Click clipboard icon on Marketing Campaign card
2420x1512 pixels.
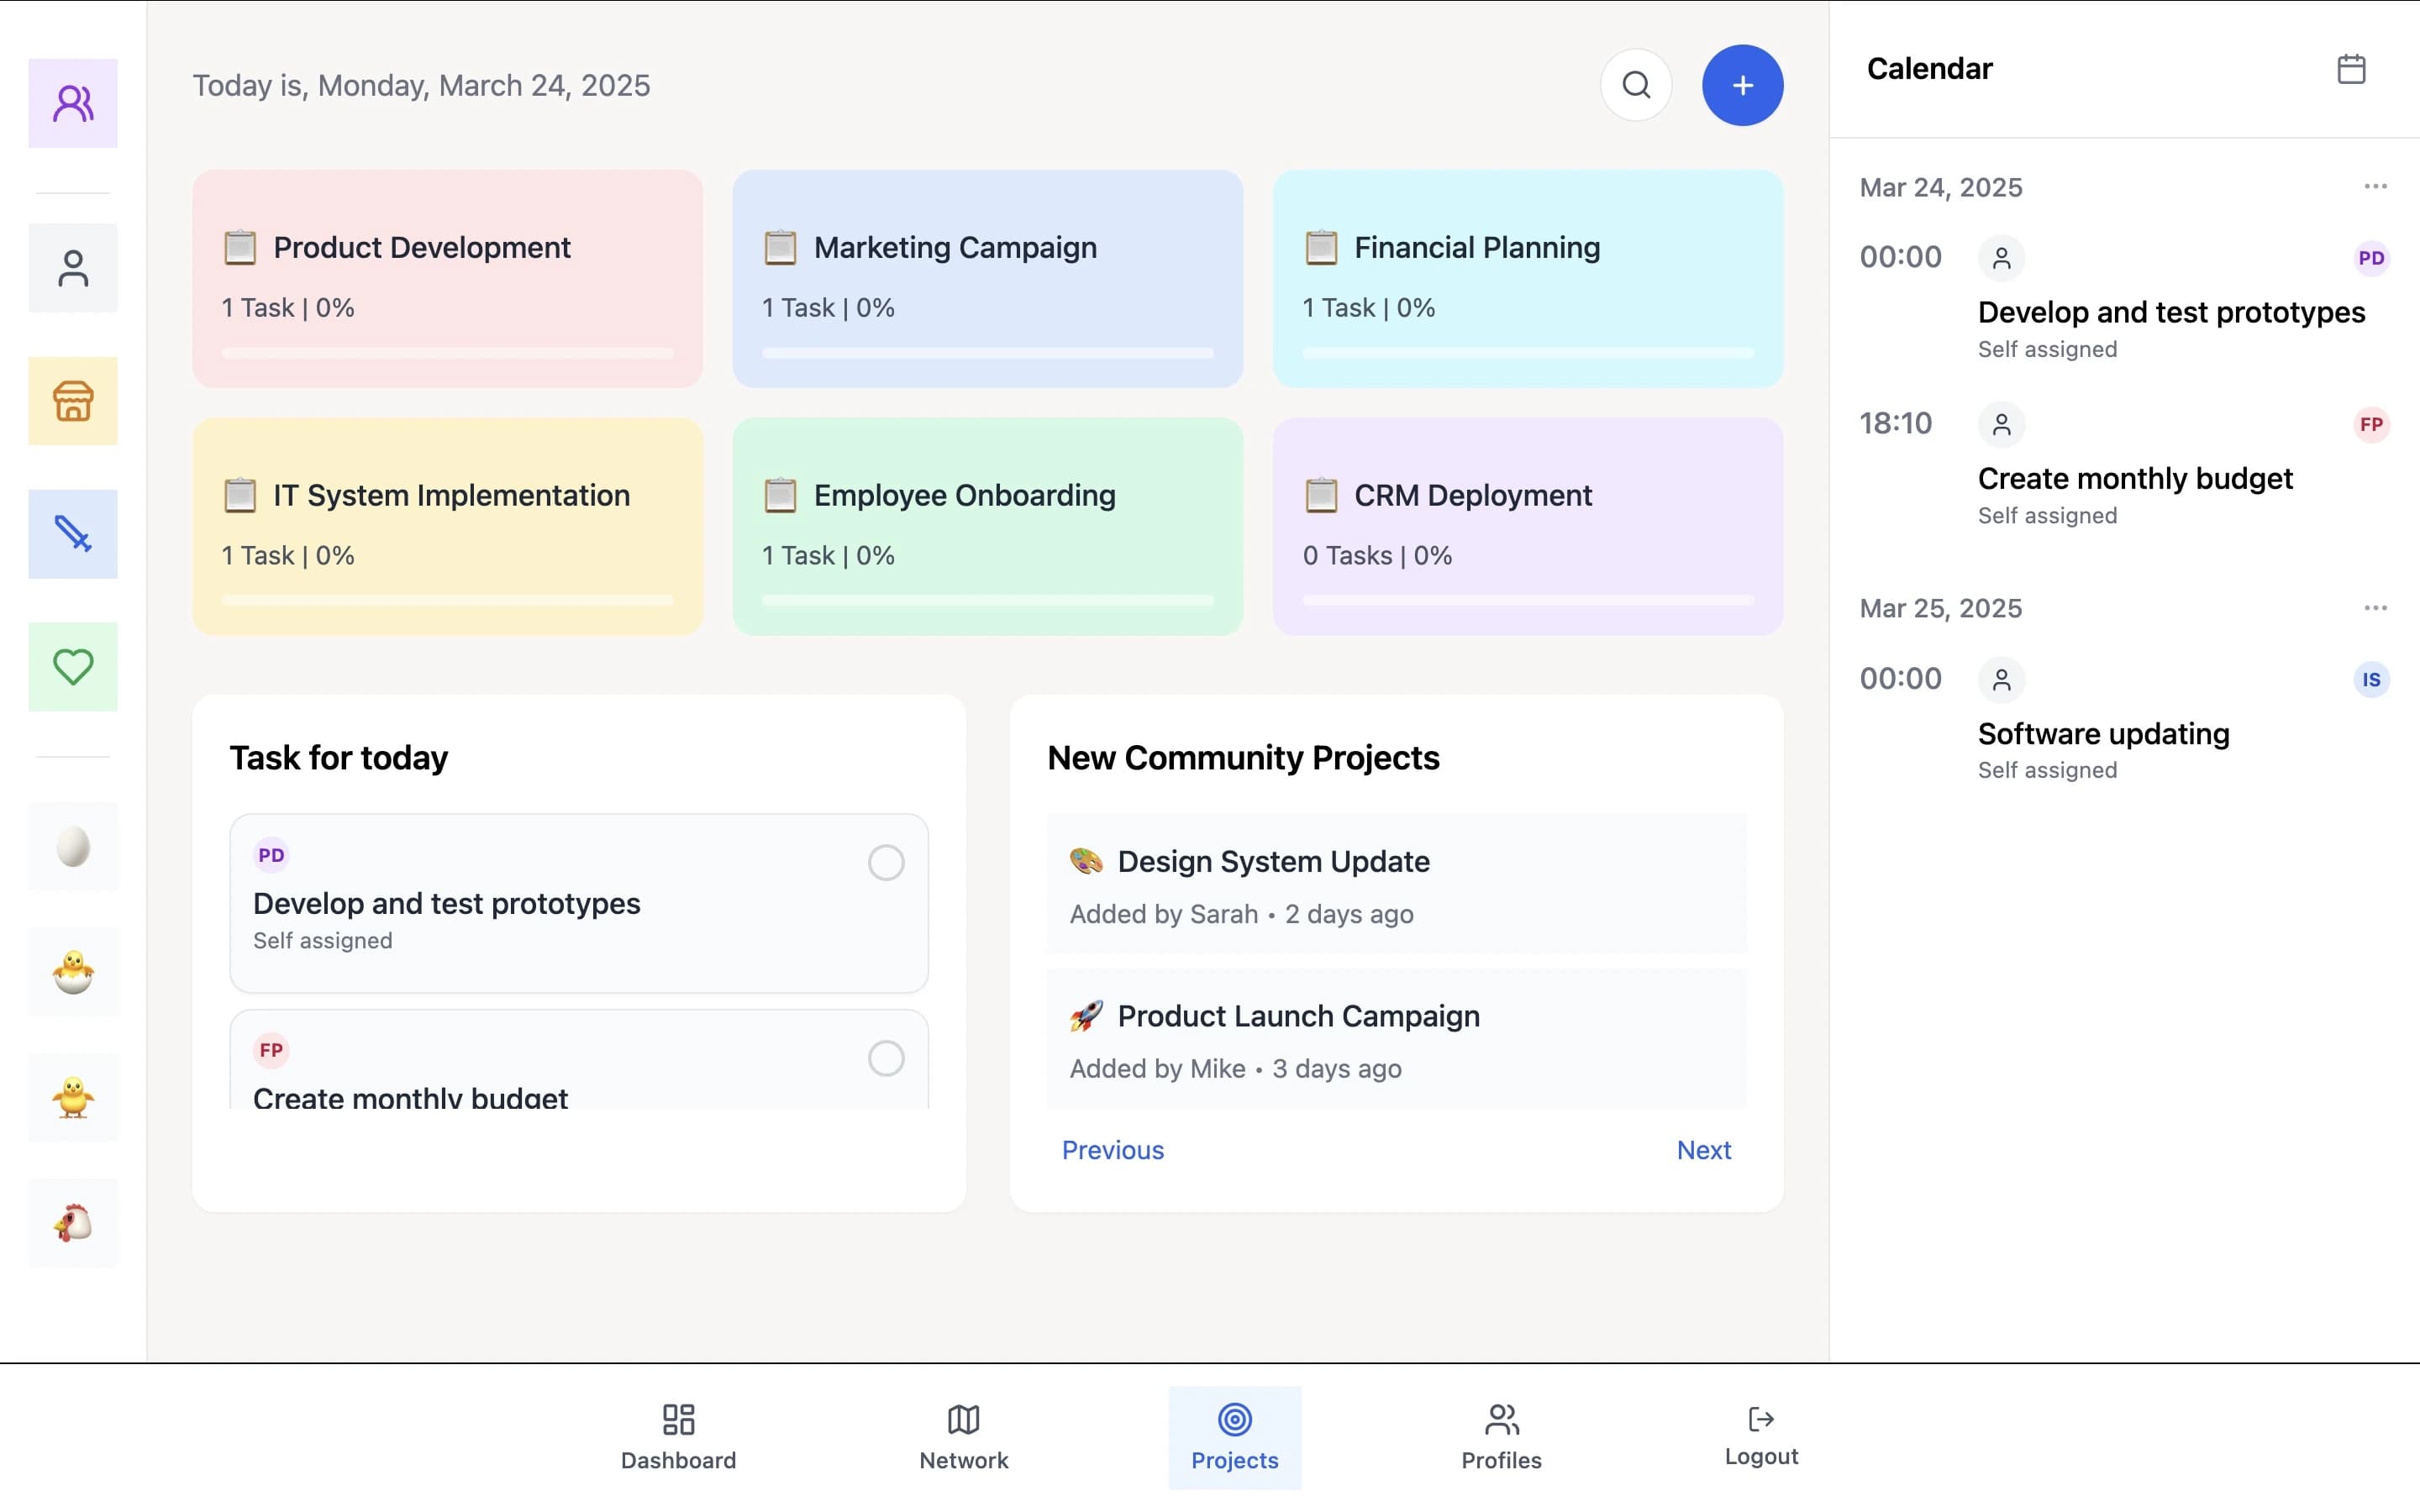tap(780, 247)
